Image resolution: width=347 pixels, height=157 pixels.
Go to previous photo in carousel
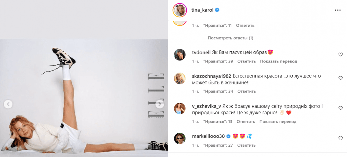(x=8, y=104)
